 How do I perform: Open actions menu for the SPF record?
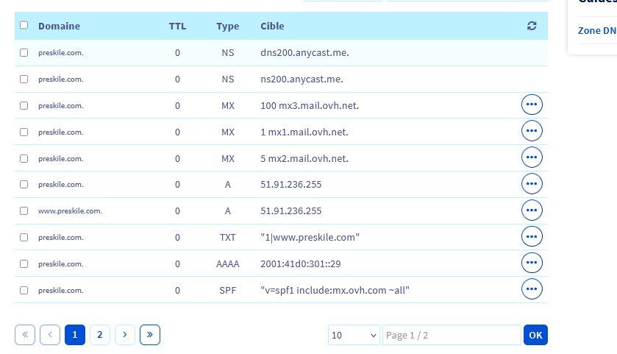[x=532, y=290]
